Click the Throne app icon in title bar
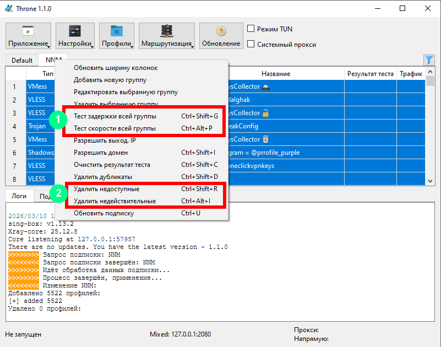 pyautogui.click(x=9, y=9)
